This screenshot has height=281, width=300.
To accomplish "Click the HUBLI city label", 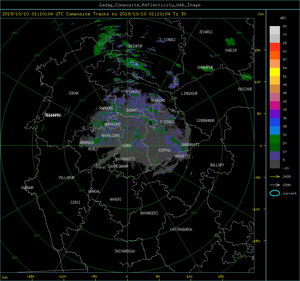I will point(93,149).
